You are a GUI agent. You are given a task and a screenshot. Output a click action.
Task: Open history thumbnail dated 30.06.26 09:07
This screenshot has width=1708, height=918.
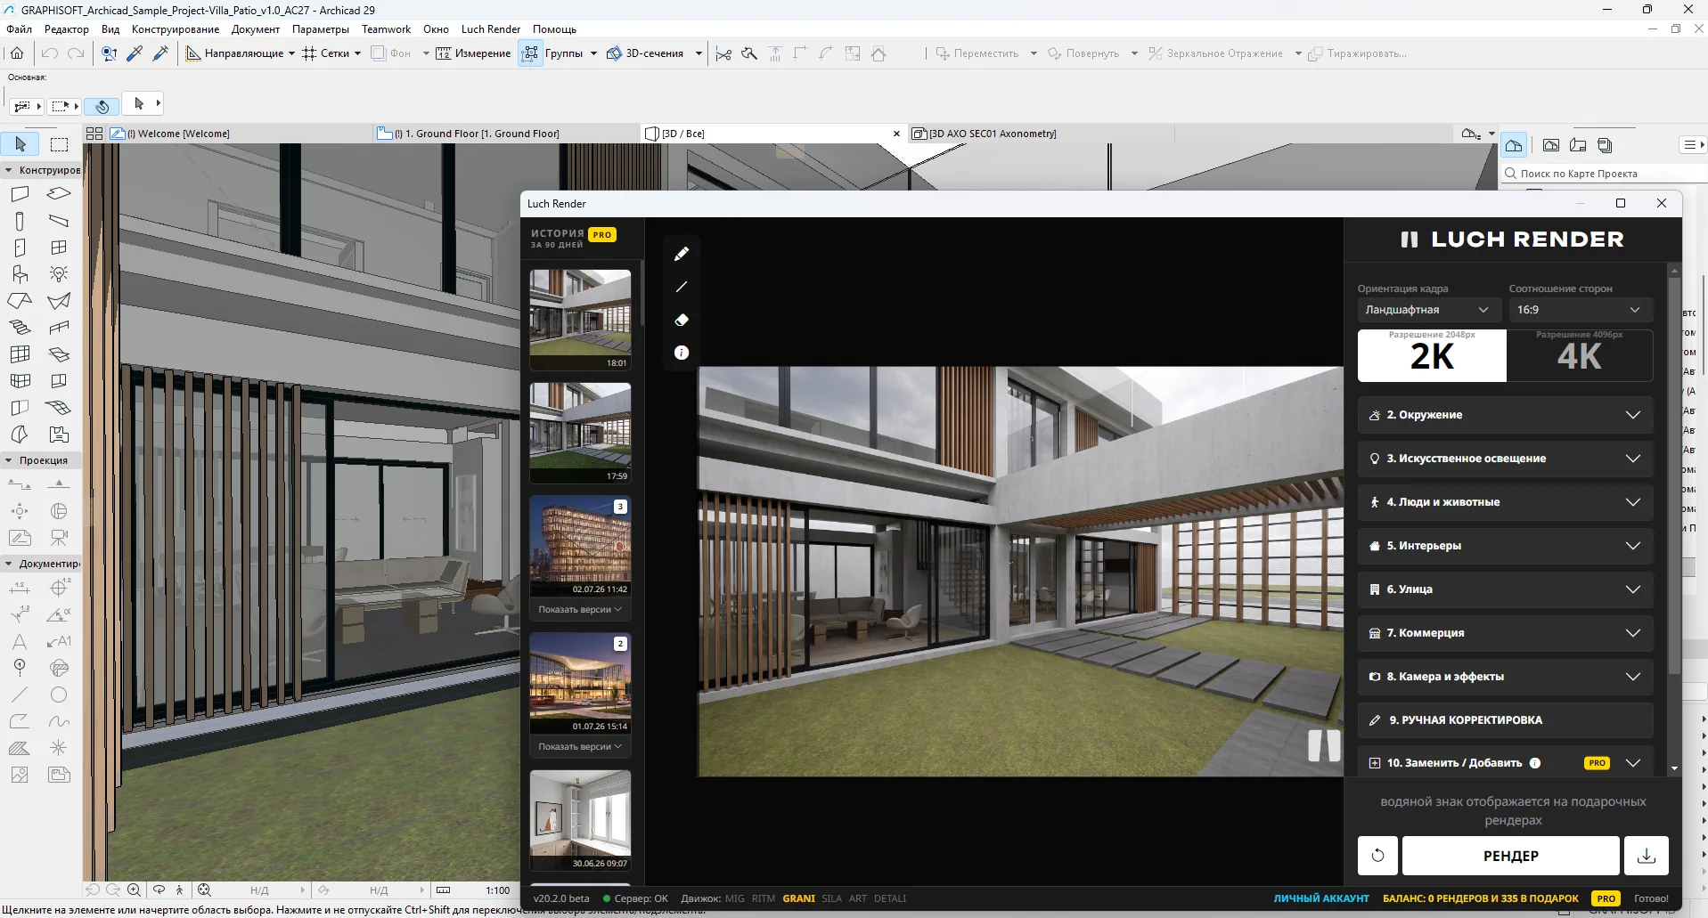pyautogui.click(x=580, y=820)
